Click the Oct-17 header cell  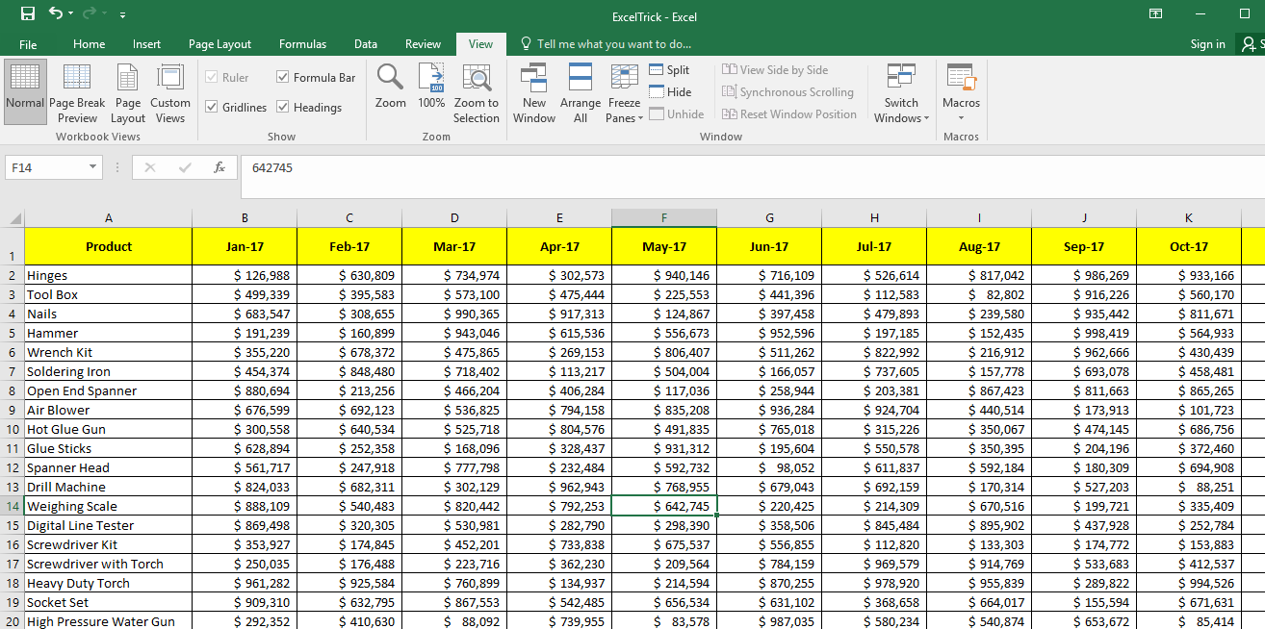1189,247
